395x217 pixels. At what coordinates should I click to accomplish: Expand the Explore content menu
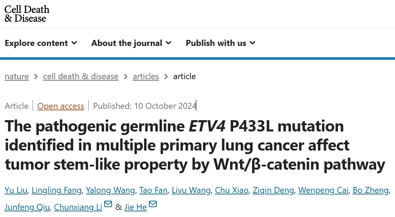(41, 43)
